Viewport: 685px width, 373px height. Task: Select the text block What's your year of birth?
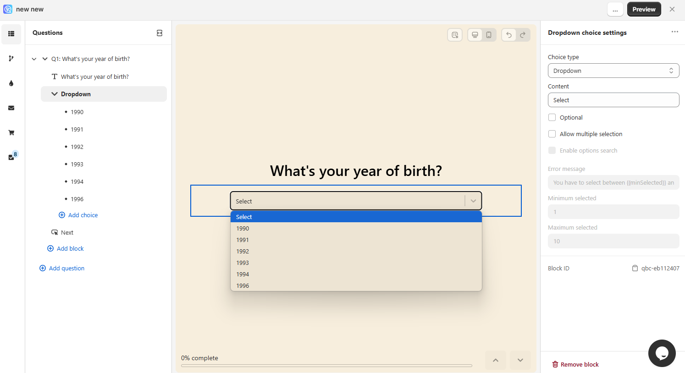tap(94, 77)
